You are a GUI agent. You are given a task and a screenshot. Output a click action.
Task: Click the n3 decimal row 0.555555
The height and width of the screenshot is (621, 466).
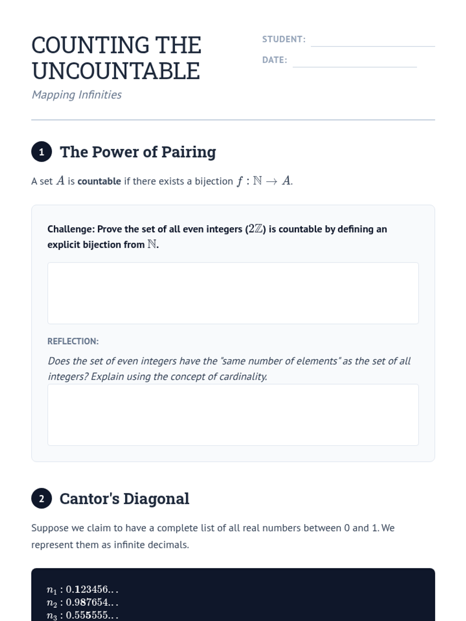82,615
